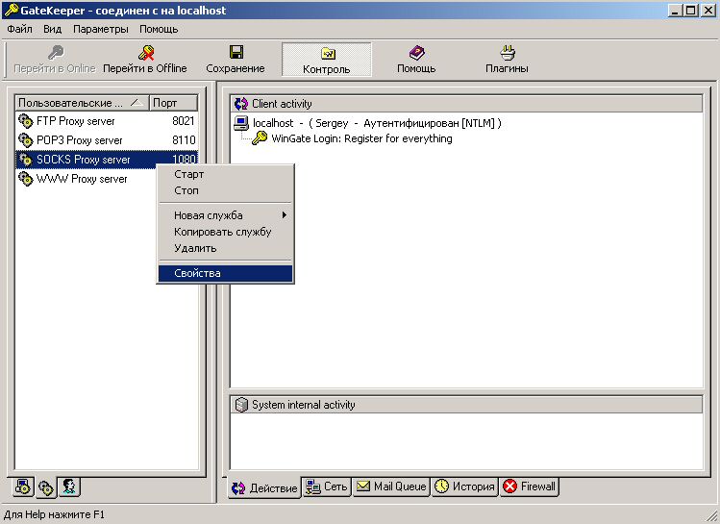The image size is (720, 524).
Task: Choose Удалить in the context menu
Action: [x=225, y=248]
